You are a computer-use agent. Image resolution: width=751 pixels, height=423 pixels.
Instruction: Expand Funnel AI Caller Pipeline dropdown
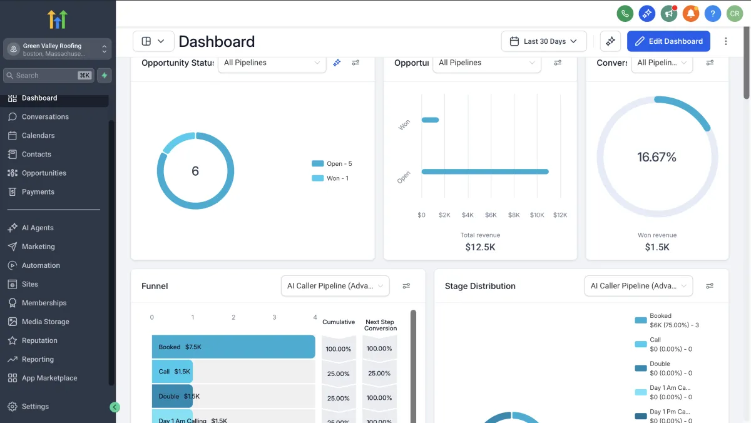335,286
